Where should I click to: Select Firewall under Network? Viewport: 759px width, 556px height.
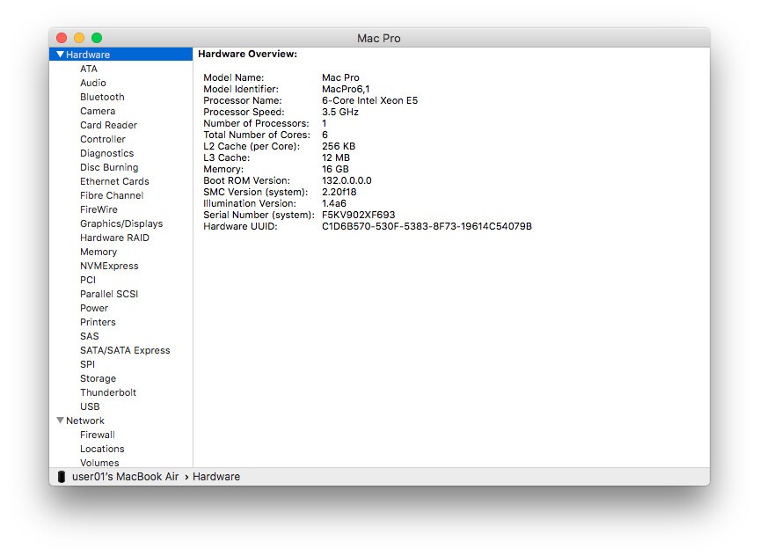click(98, 435)
